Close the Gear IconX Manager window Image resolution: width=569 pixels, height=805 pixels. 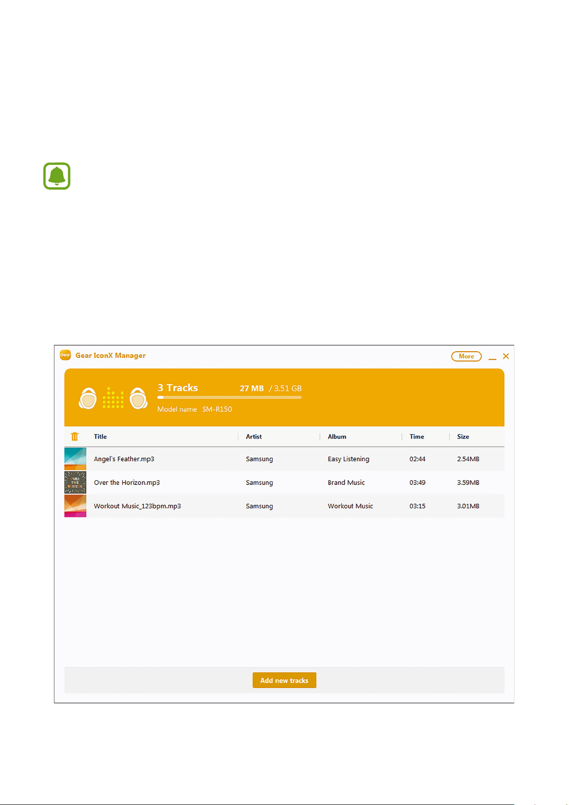point(506,356)
